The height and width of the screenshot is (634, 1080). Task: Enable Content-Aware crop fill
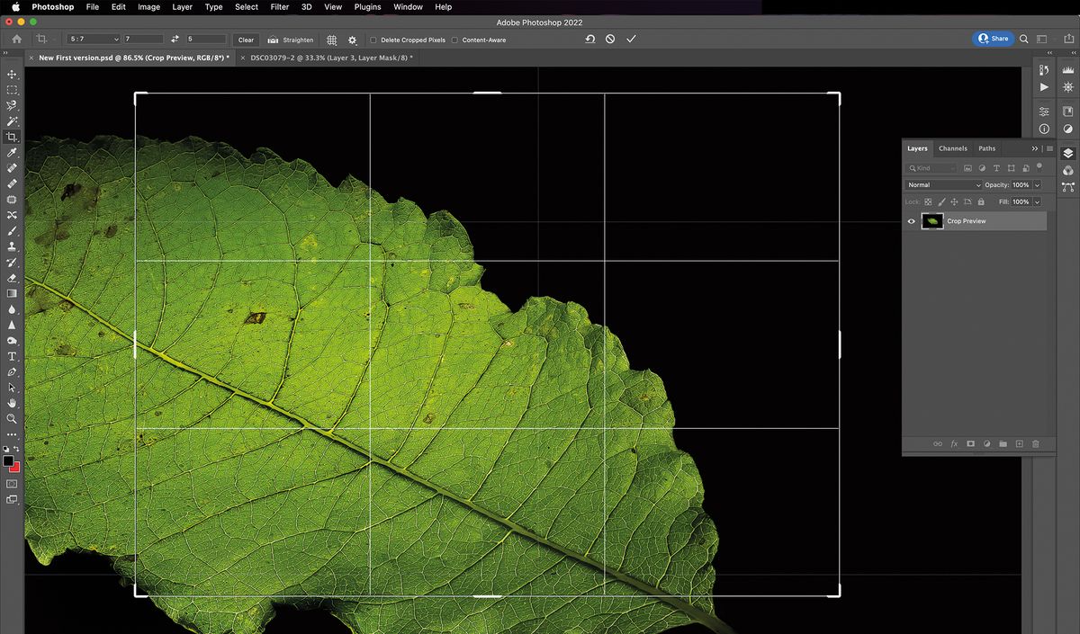pyautogui.click(x=454, y=40)
